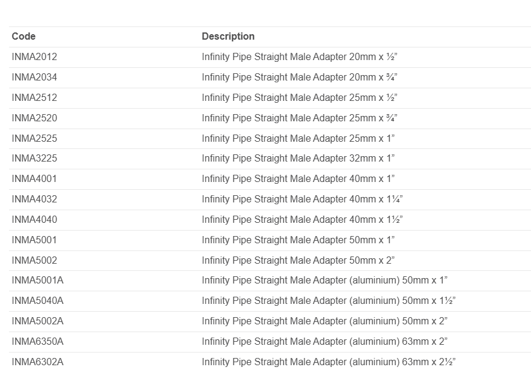This screenshot has height=379, width=531.
Task: Select product code INMA2034
Action: pos(34,77)
